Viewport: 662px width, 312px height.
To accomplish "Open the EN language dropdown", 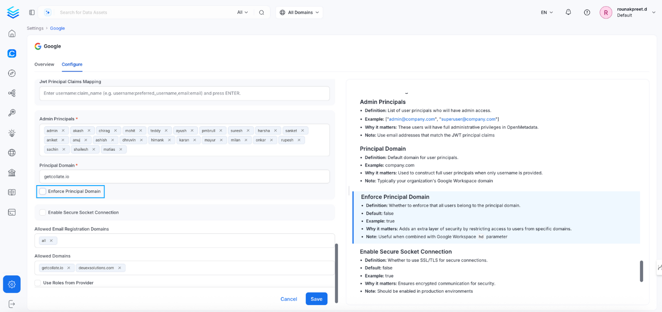I will 547,12.
